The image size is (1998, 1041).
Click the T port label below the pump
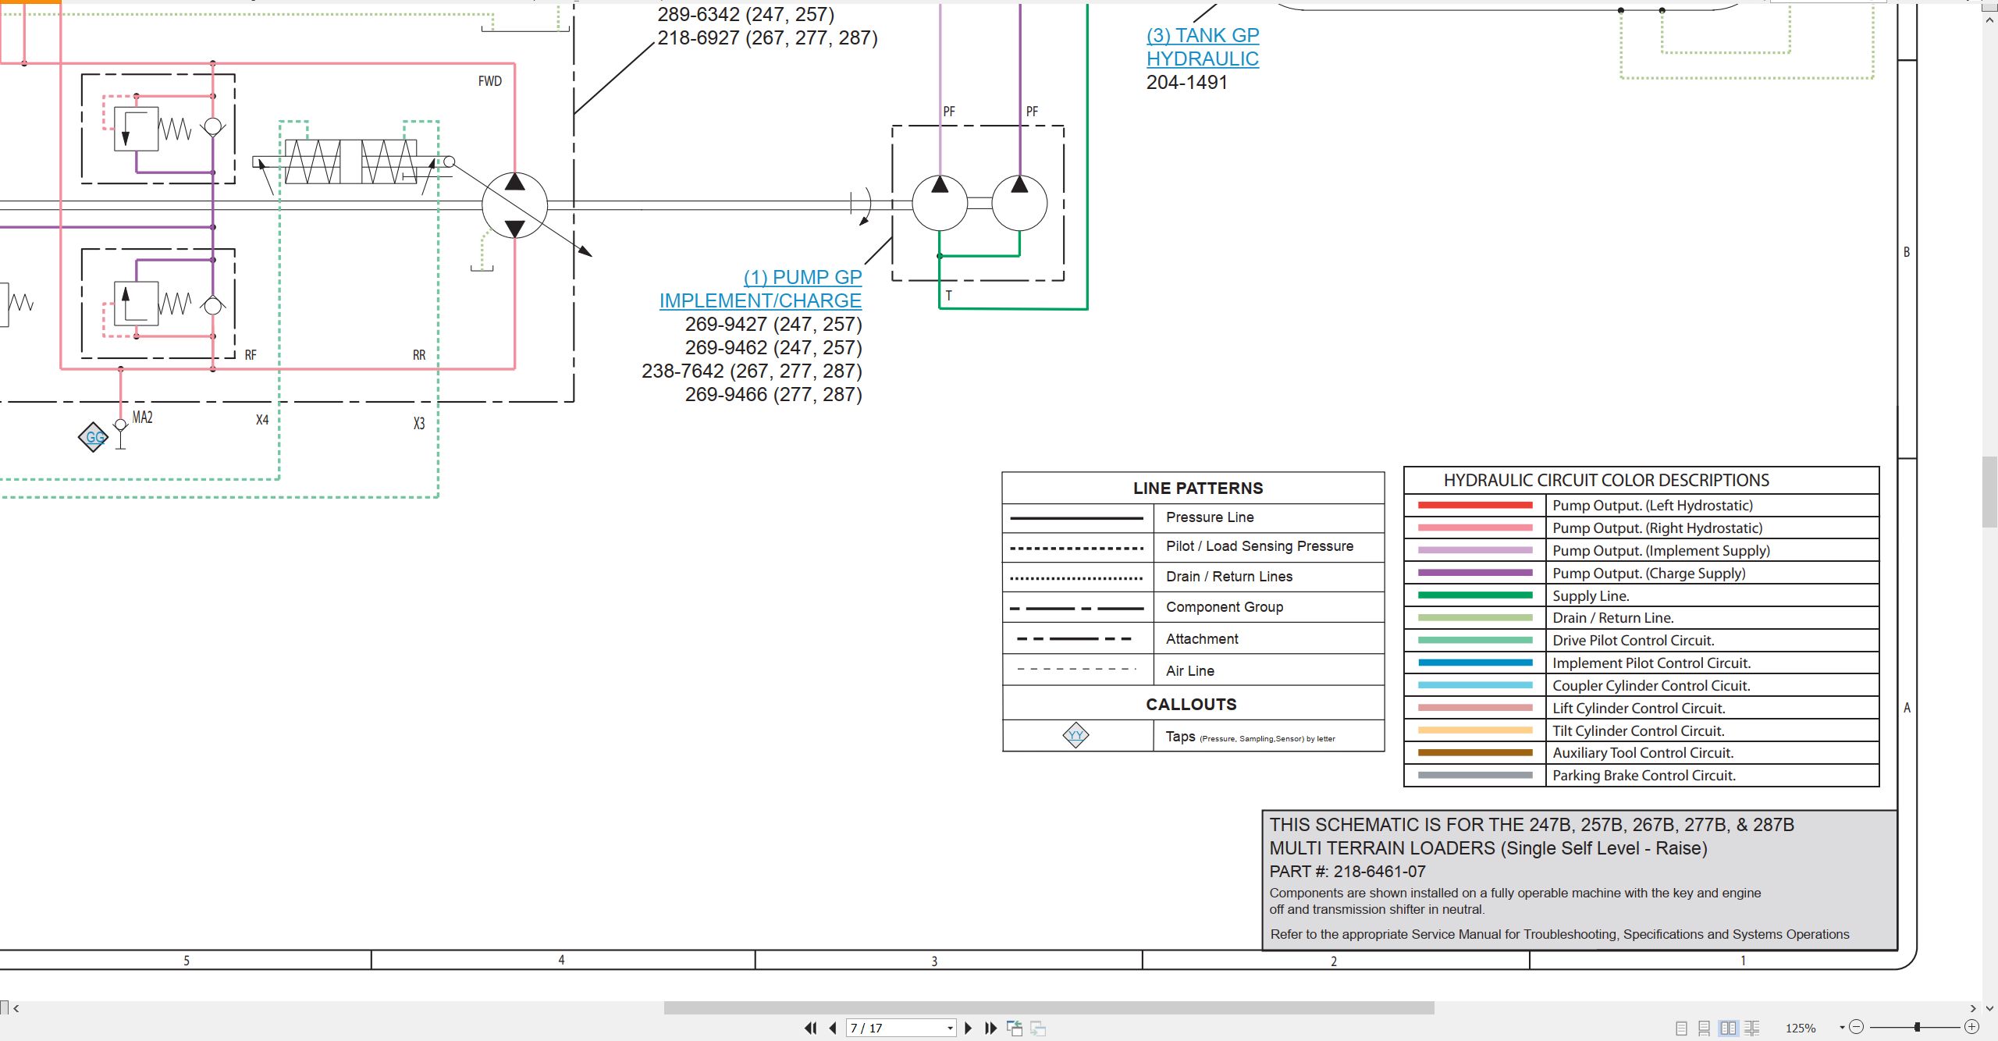949,296
